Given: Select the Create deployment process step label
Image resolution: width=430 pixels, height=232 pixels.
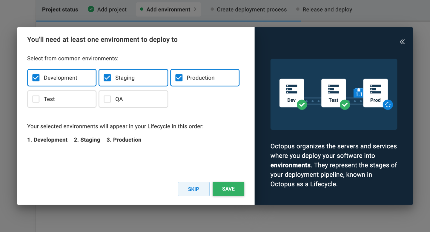Looking at the screenshot, I should pos(251,9).
